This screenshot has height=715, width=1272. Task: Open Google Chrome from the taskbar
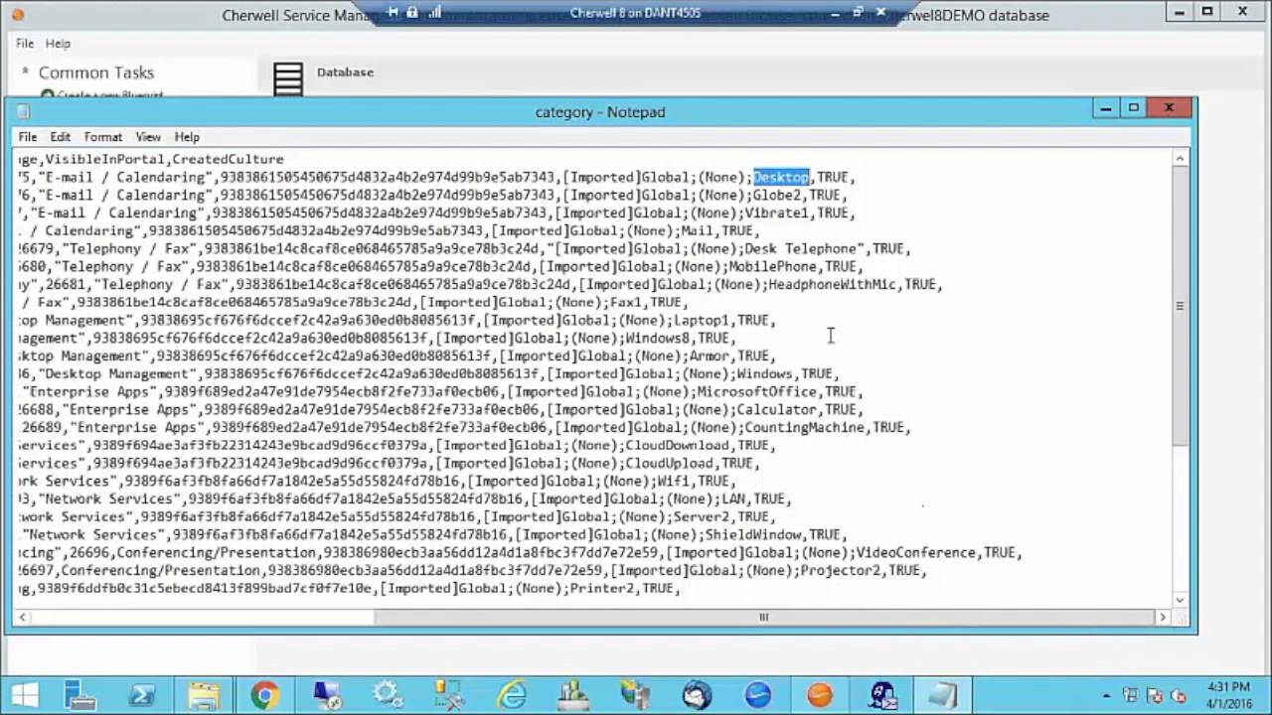(x=264, y=695)
